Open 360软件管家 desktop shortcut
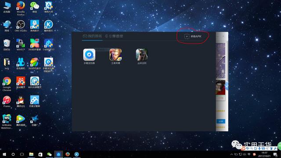 tap(35, 45)
